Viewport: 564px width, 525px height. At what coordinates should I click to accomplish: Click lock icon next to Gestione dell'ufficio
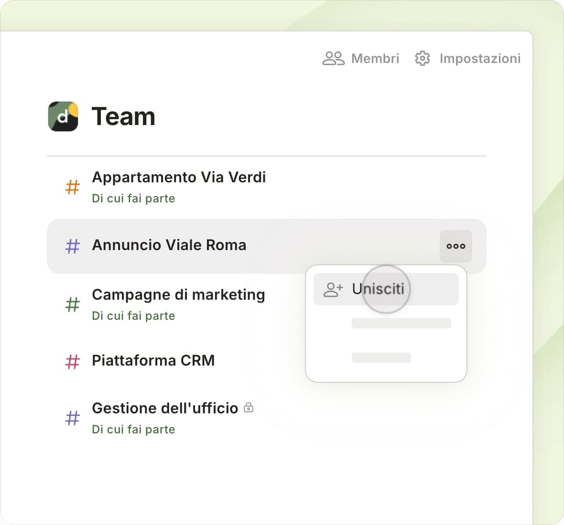249,408
